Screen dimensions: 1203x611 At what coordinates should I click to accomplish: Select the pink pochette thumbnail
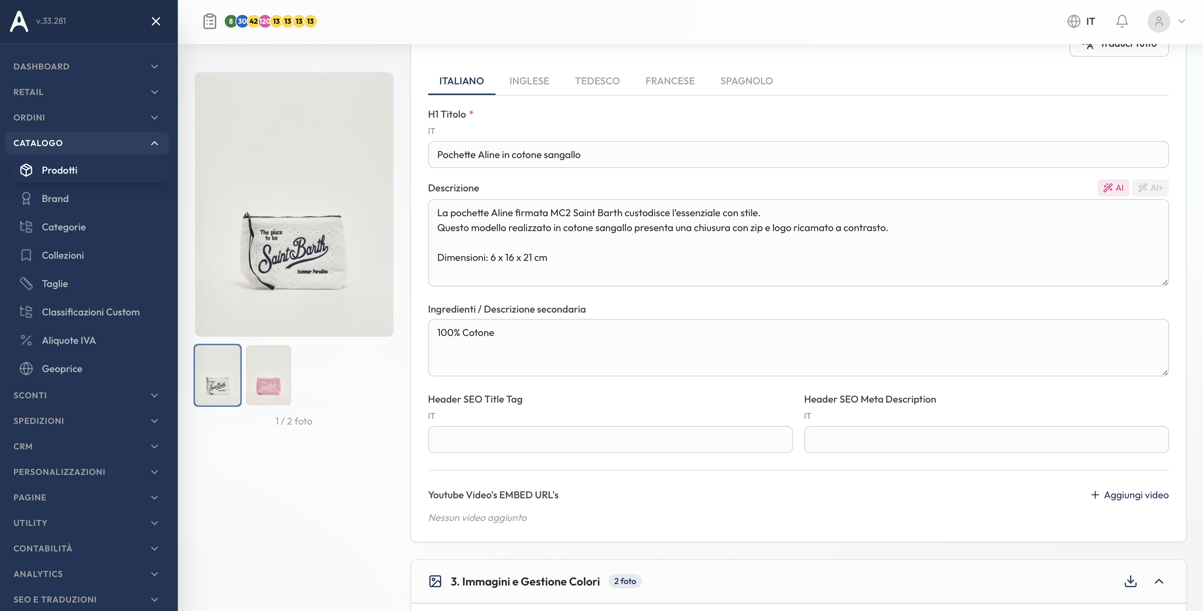[x=269, y=375]
